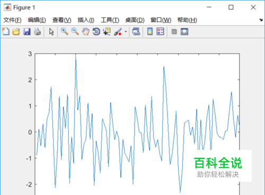
Task: Expand the Brush color dropdown arrow
Action: pos(126,32)
